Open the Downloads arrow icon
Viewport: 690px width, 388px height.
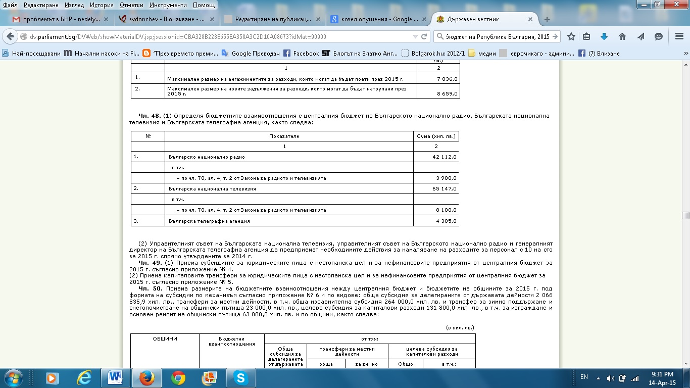click(x=604, y=37)
